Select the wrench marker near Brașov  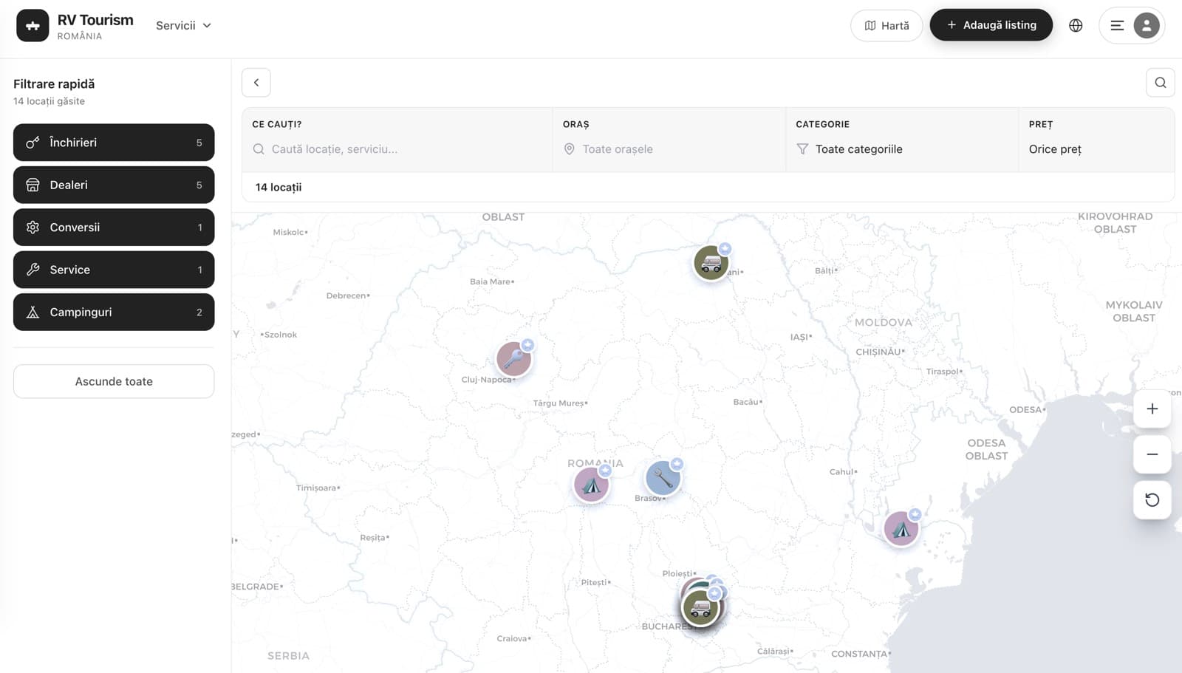pyautogui.click(x=663, y=478)
